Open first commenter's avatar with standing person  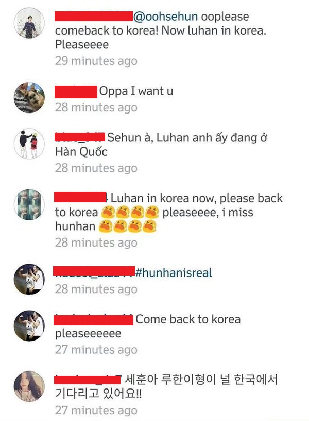pyautogui.click(x=29, y=23)
